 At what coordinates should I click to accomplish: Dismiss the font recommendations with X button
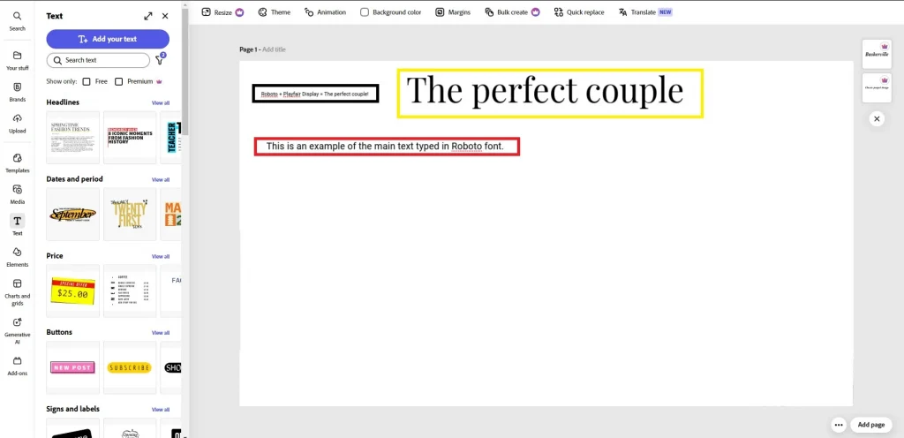(x=877, y=118)
